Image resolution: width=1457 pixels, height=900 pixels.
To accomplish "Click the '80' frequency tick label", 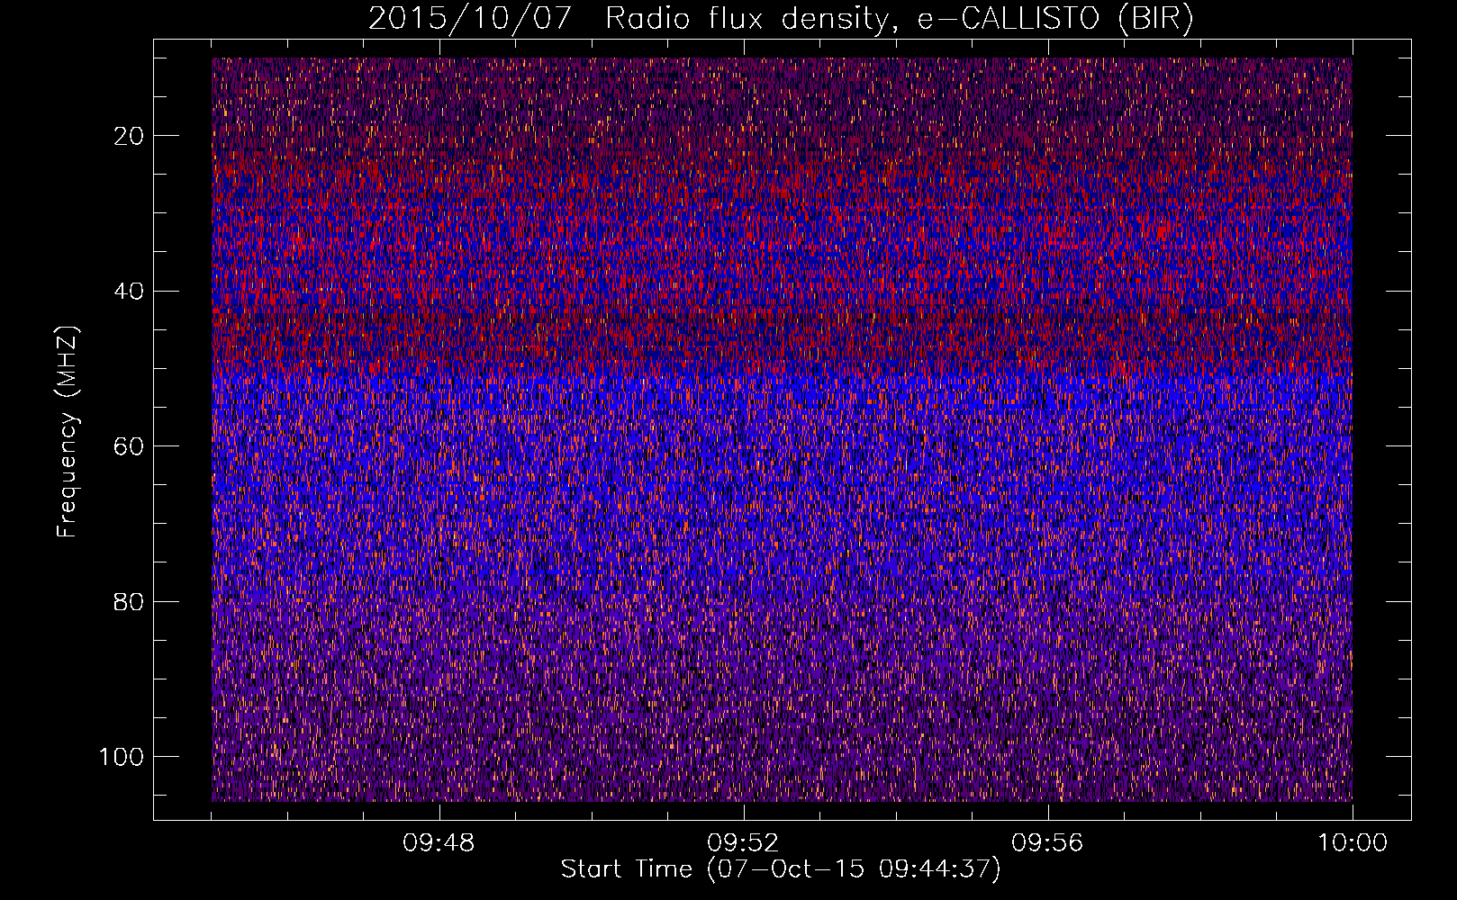I will (130, 601).
